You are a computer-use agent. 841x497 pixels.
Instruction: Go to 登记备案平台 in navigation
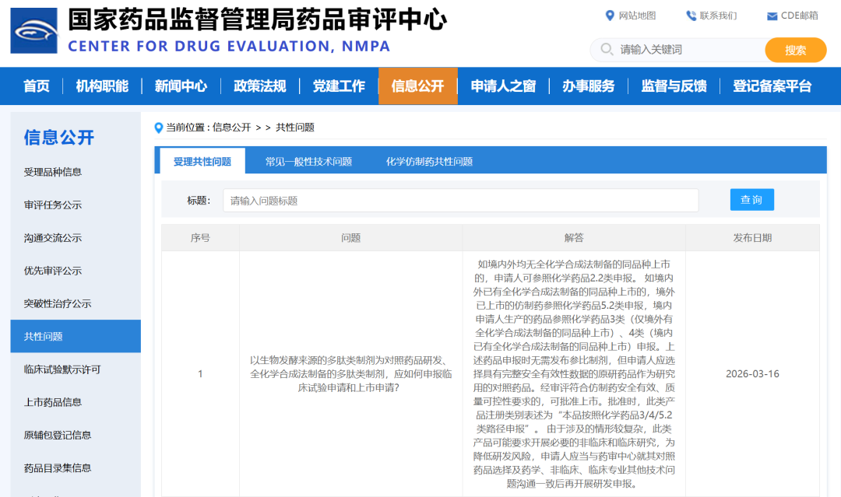pyautogui.click(x=772, y=86)
